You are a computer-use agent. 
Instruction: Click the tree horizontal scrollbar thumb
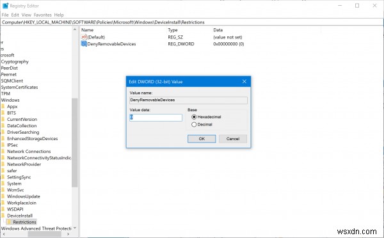(x=45, y=234)
